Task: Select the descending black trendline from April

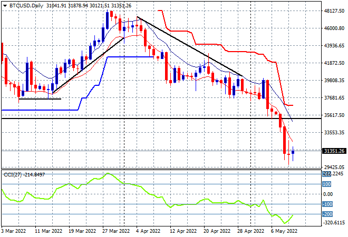Action: [x=189, y=46]
